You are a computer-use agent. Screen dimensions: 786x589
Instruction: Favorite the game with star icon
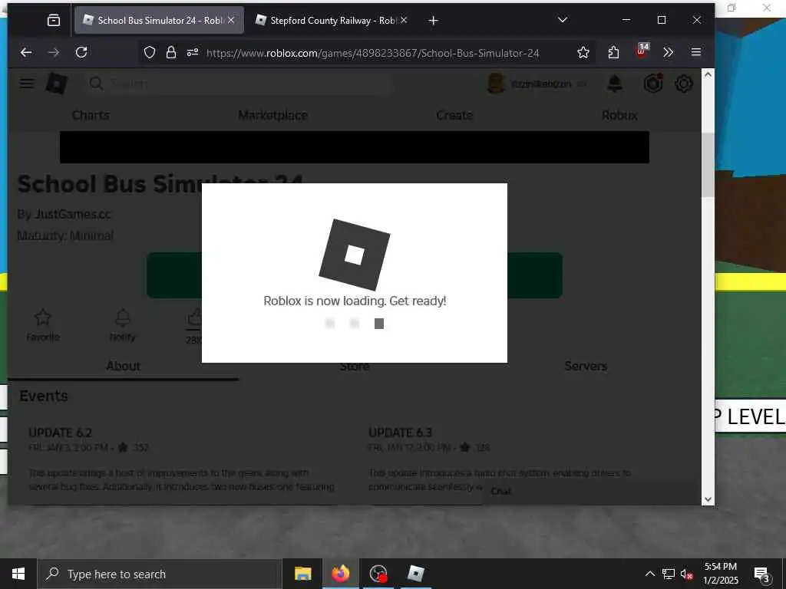pyautogui.click(x=43, y=324)
